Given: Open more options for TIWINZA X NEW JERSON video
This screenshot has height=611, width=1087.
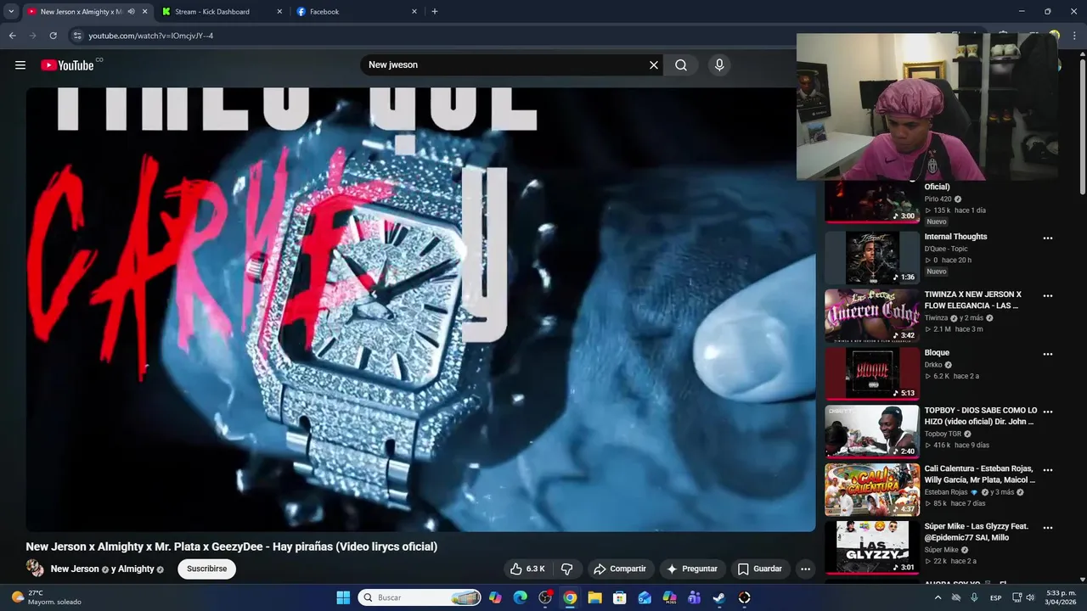Looking at the screenshot, I should point(1048,296).
